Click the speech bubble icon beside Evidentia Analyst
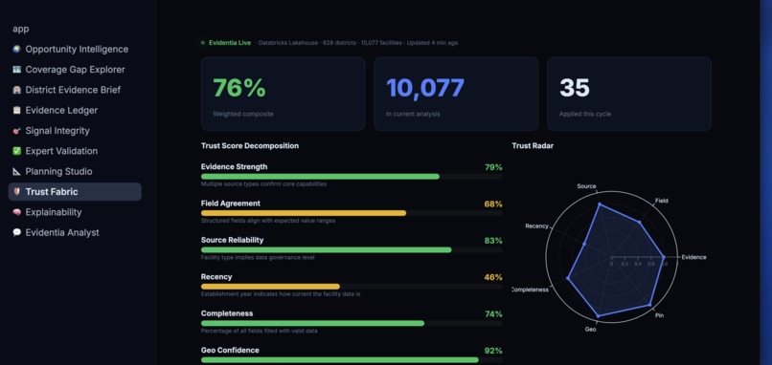Screen dimensions: 772x365 click(x=16, y=232)
